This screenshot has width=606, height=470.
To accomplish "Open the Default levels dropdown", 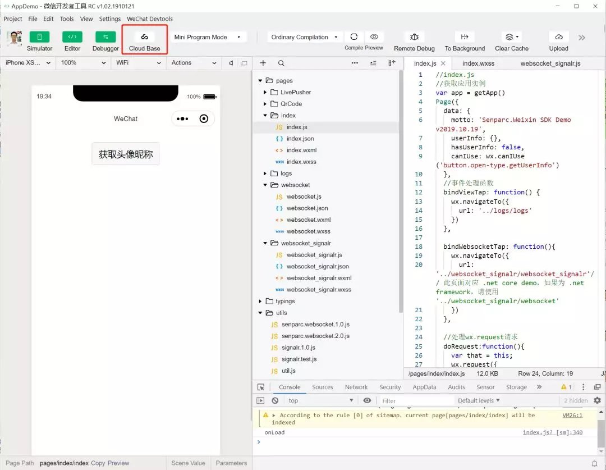I will pyautogui.click(x=479, y=400).
